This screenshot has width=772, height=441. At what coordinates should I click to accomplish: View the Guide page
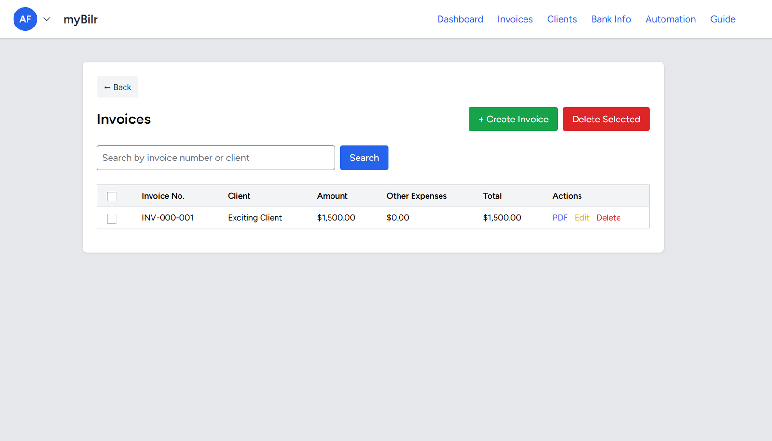pyautogui.click(x=722, y=19)
